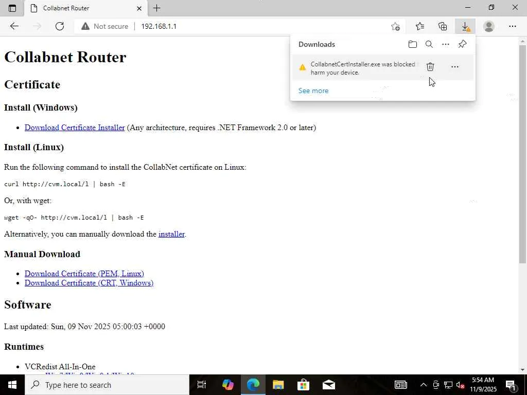Click the muted volume tray icon
This screenshot has width=527, height=395.
(460, 385)
